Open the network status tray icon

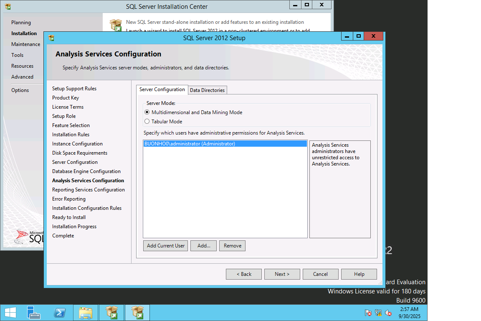tap(378, 313)
